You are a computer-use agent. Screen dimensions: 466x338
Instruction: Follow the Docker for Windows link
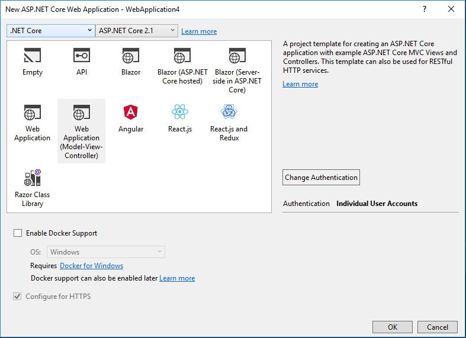pos(92,266)
